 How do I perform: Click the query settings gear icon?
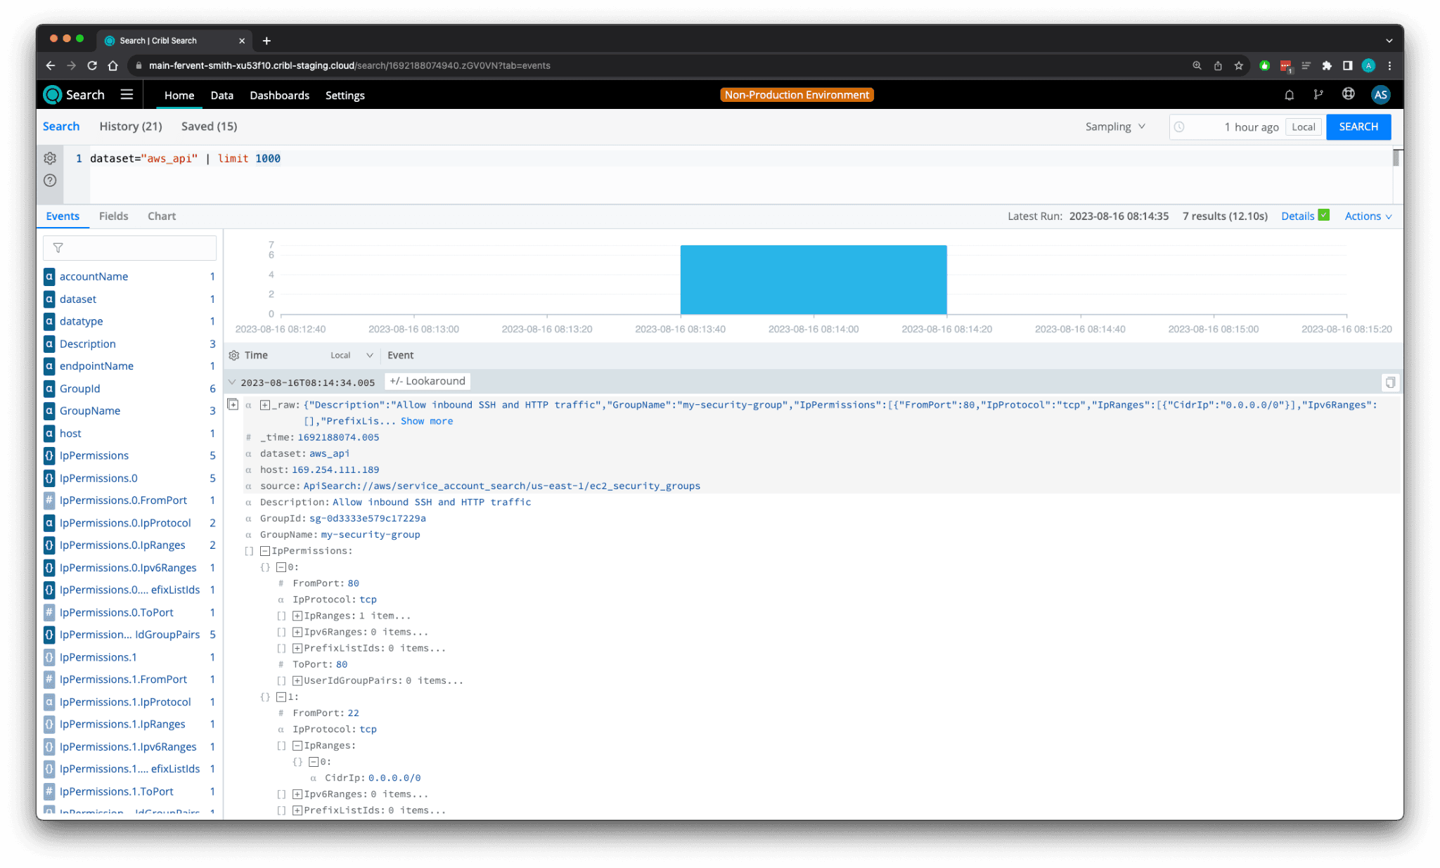click(x=50, y=158)
